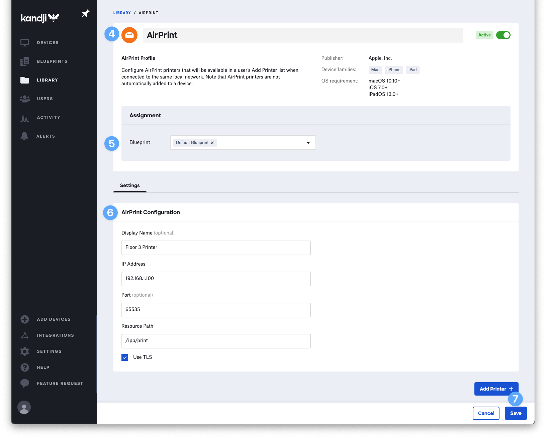Expand the Blueprint dropdown
Screen dimensions: 546x438
(x=308, y=143)
